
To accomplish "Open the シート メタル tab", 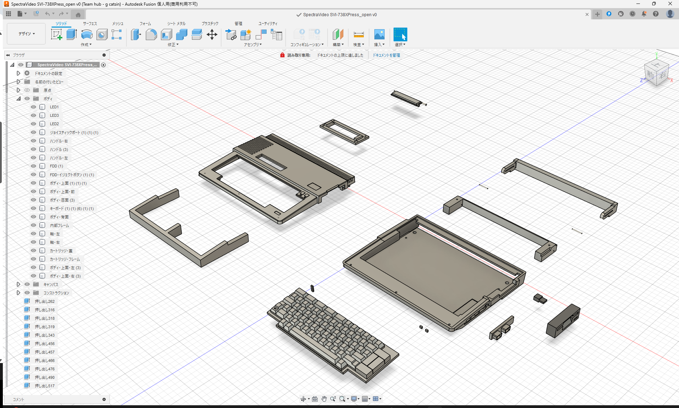I will (x=175, y=24).
